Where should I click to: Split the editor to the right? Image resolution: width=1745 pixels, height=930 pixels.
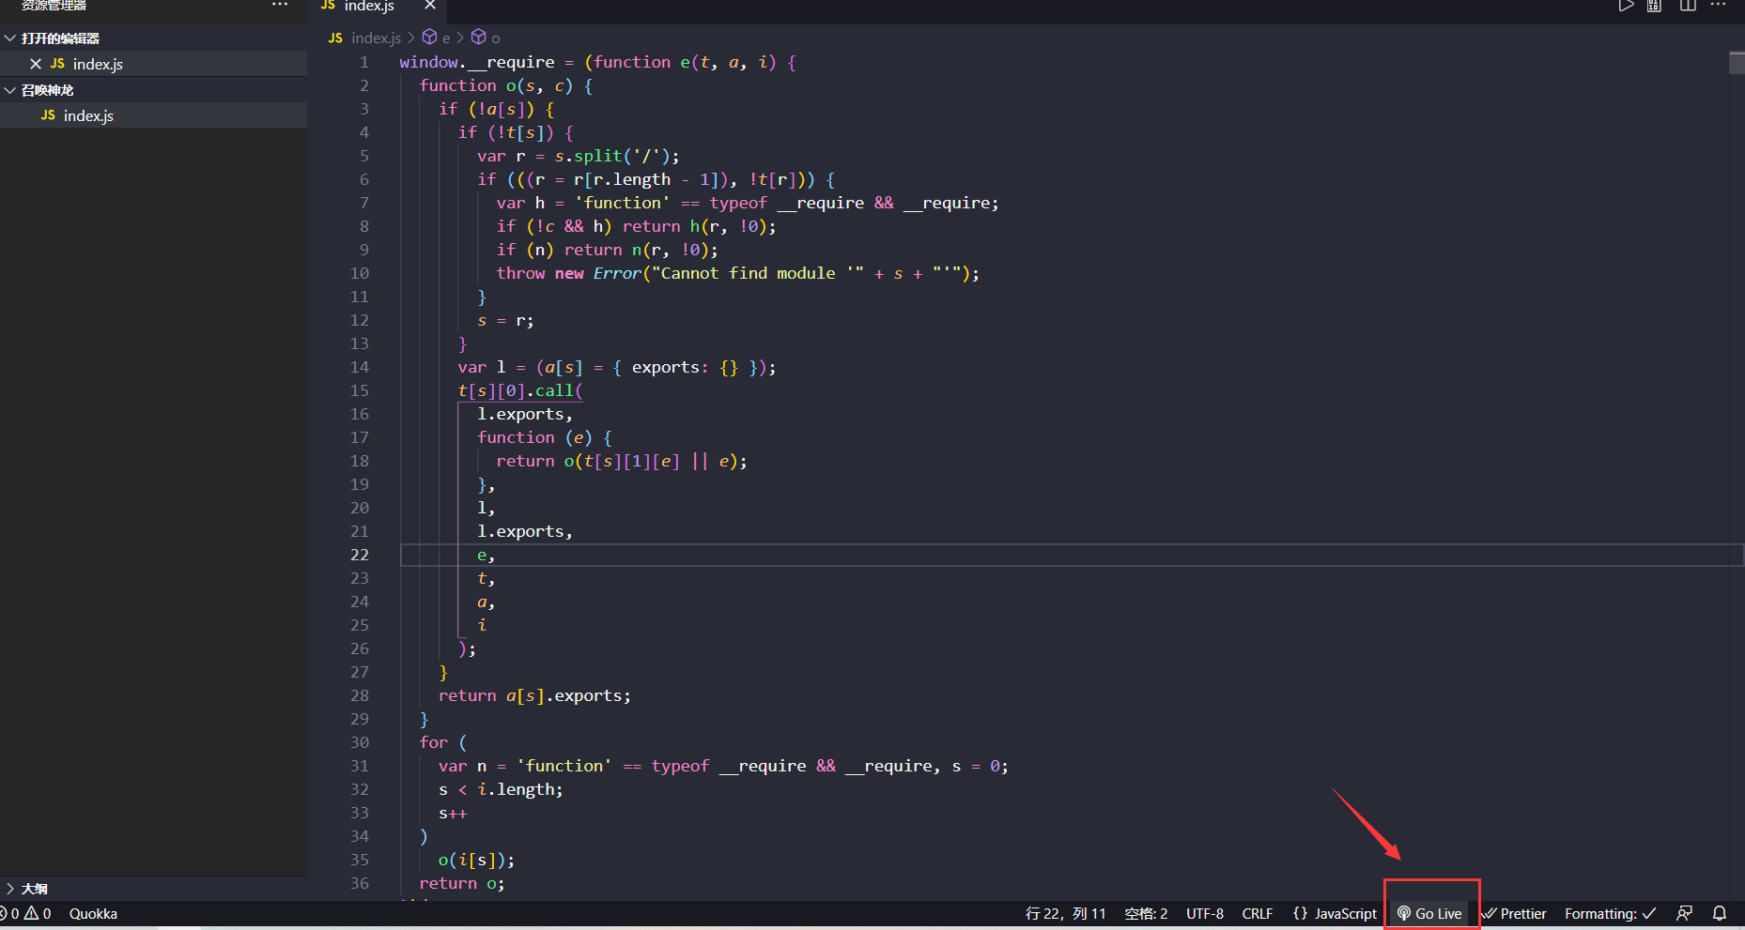[1688, 5]
